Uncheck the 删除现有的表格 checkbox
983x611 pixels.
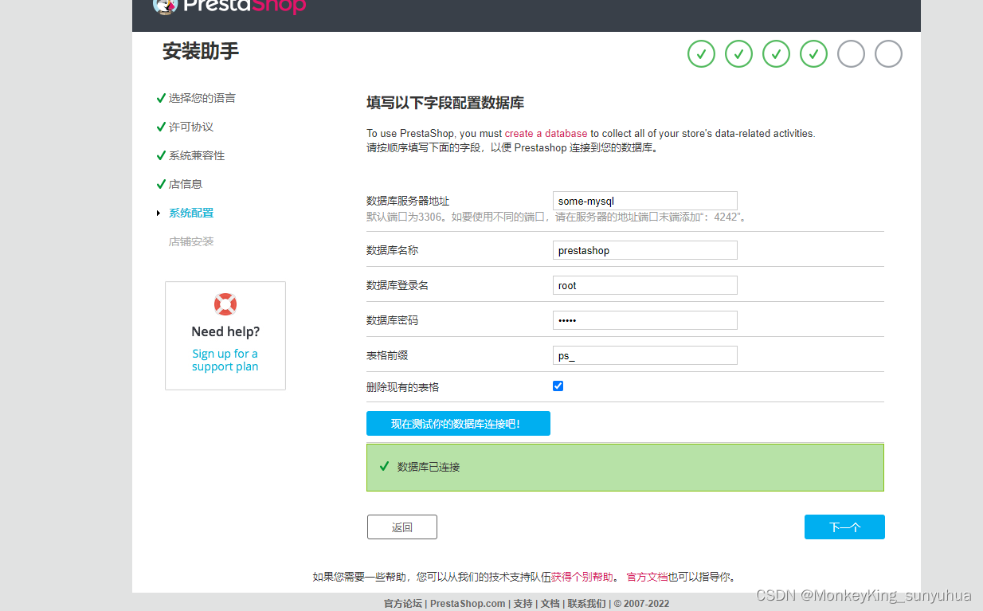558,386
